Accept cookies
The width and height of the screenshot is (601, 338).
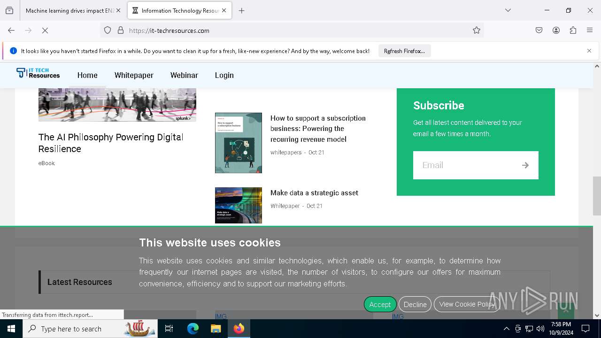pos(380,304)
